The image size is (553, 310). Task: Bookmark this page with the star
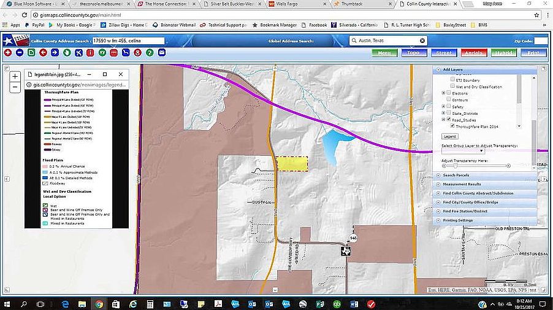pyautogui.click(x=536, y=15)
